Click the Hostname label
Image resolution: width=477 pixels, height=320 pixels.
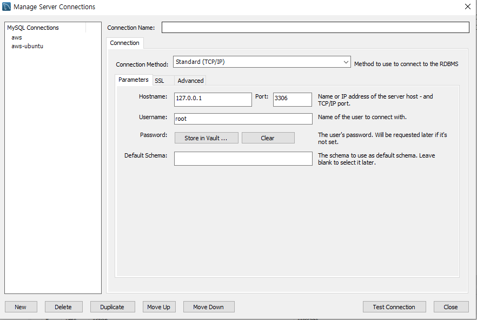click(153, 96)
